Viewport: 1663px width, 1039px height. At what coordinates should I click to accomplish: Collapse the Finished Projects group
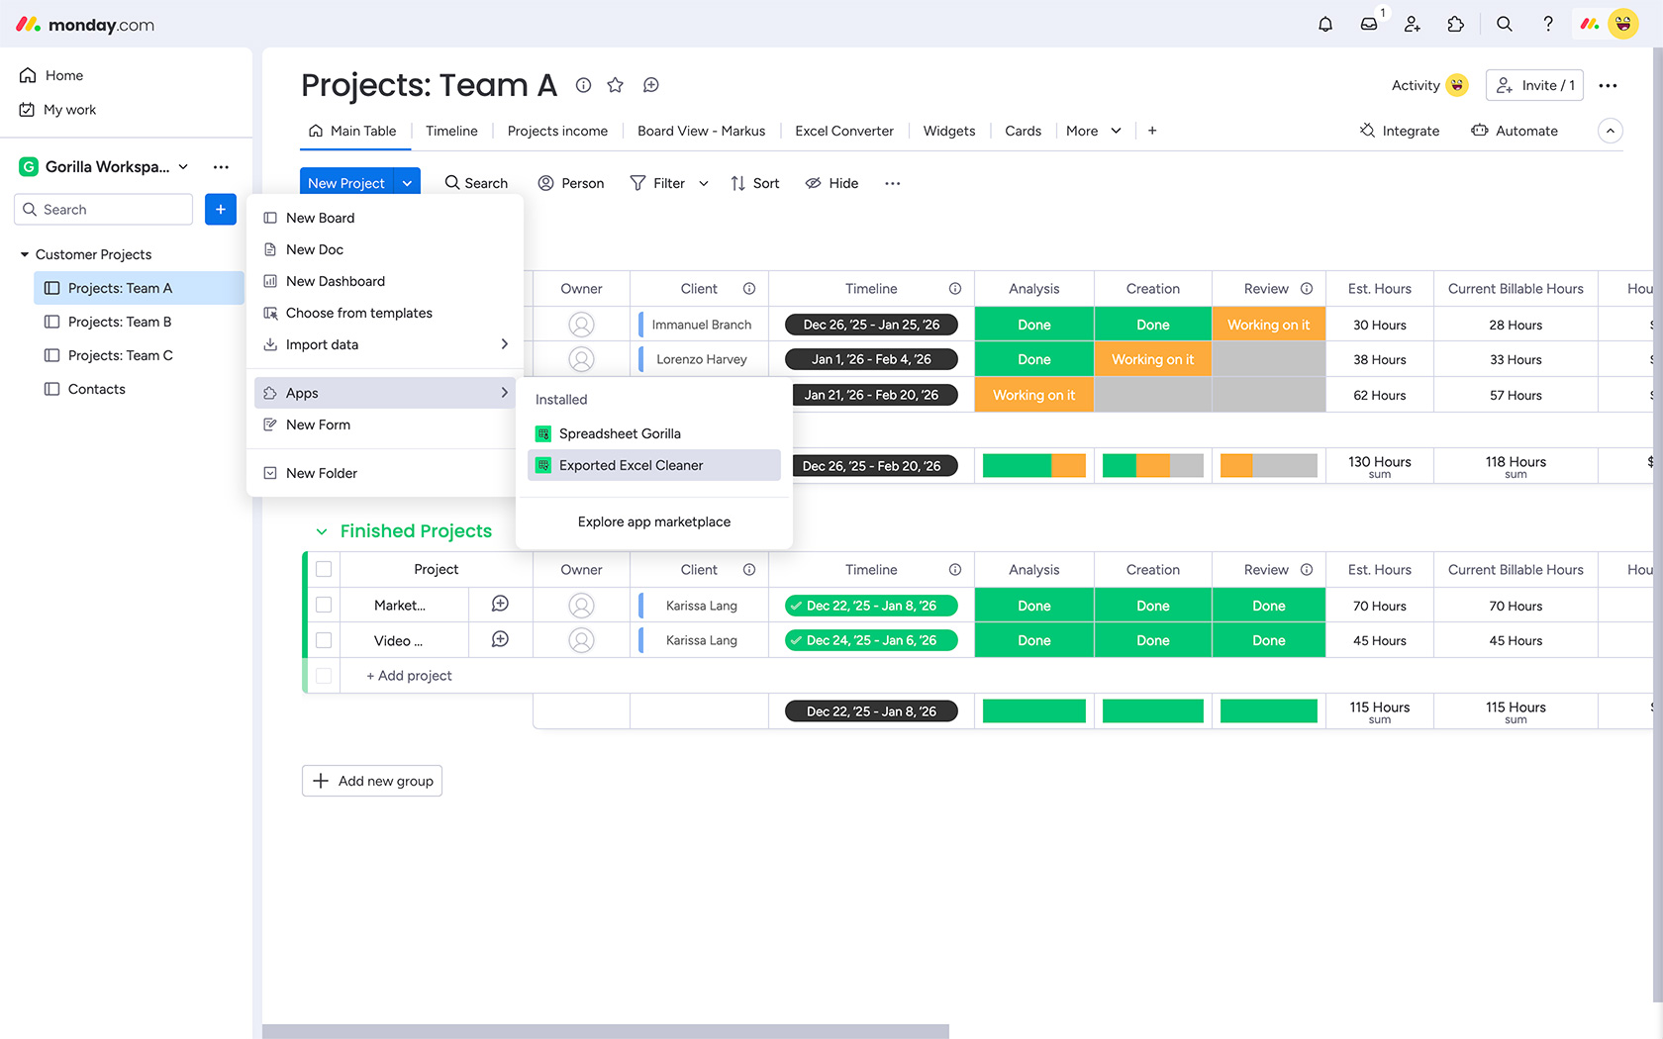coord(322,531)
